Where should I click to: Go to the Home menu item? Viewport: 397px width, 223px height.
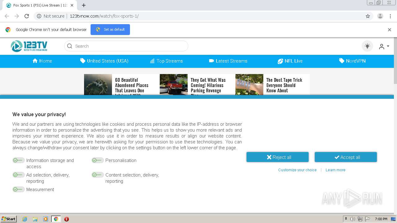click(42, 61)
